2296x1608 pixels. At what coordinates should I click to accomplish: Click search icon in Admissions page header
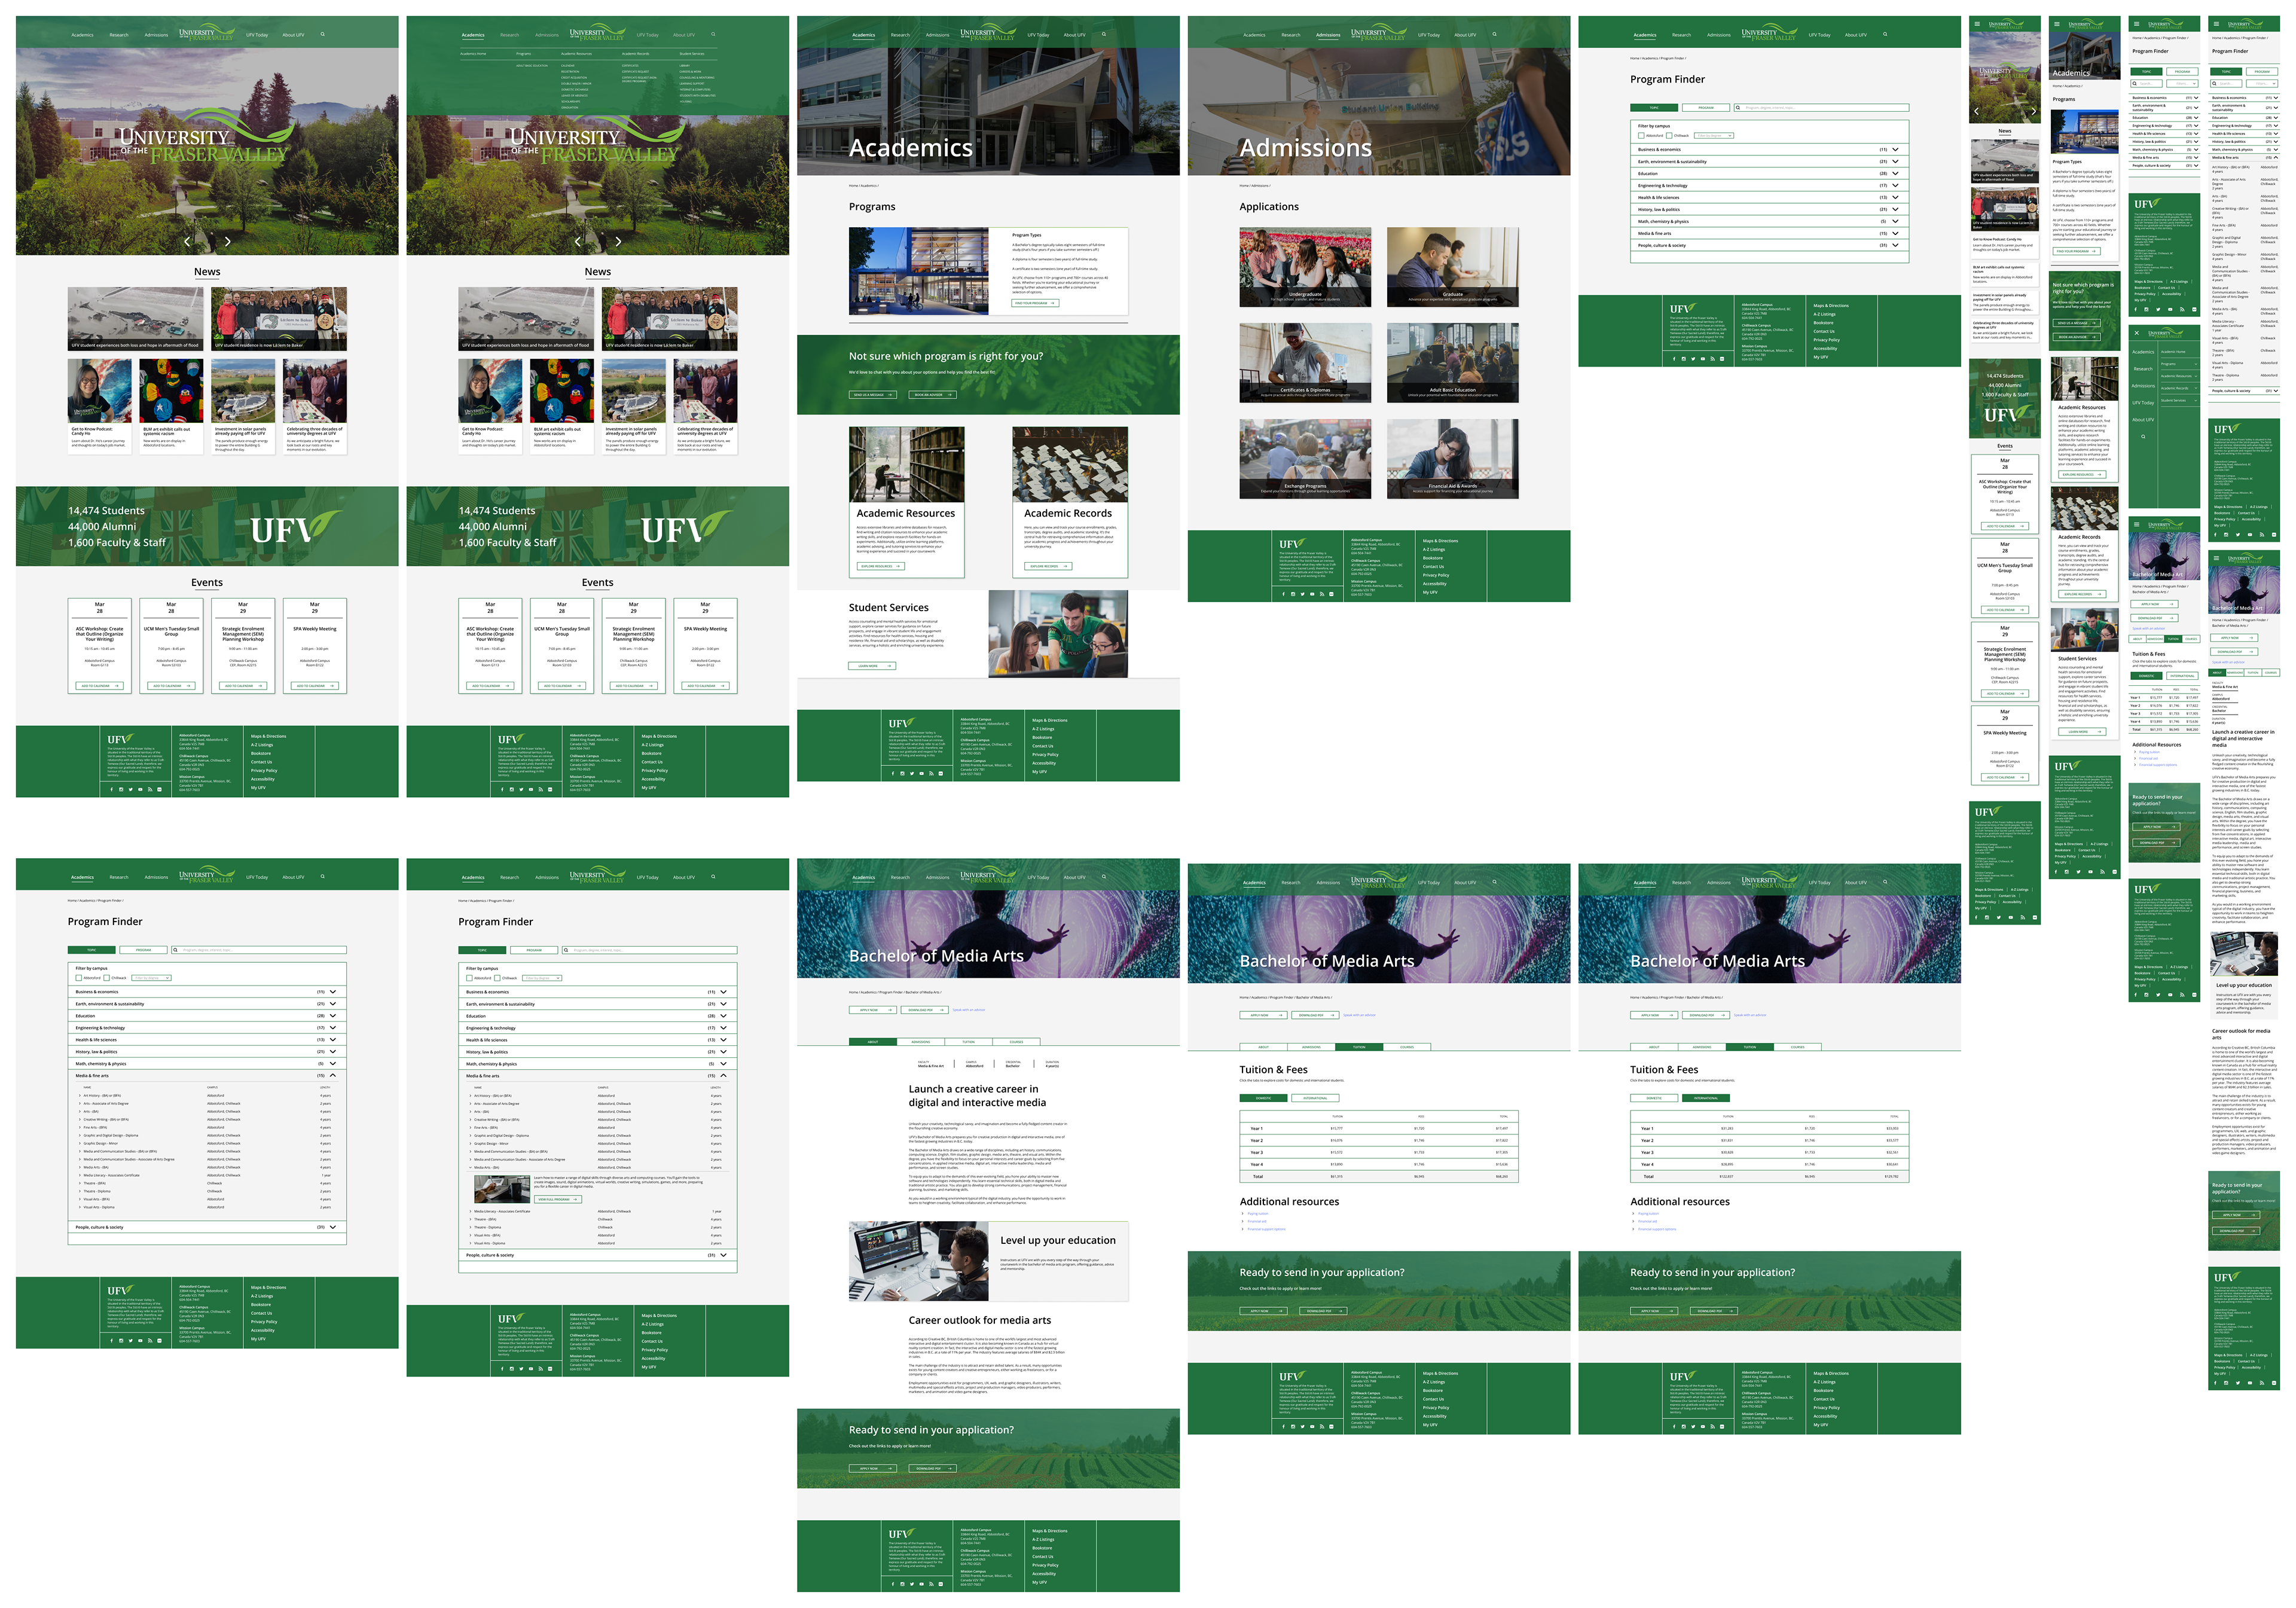click(x=1495, y=34)
